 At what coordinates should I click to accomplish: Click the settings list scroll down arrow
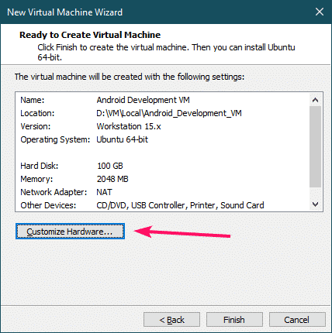pyautogui.click(x=315, y=204)
